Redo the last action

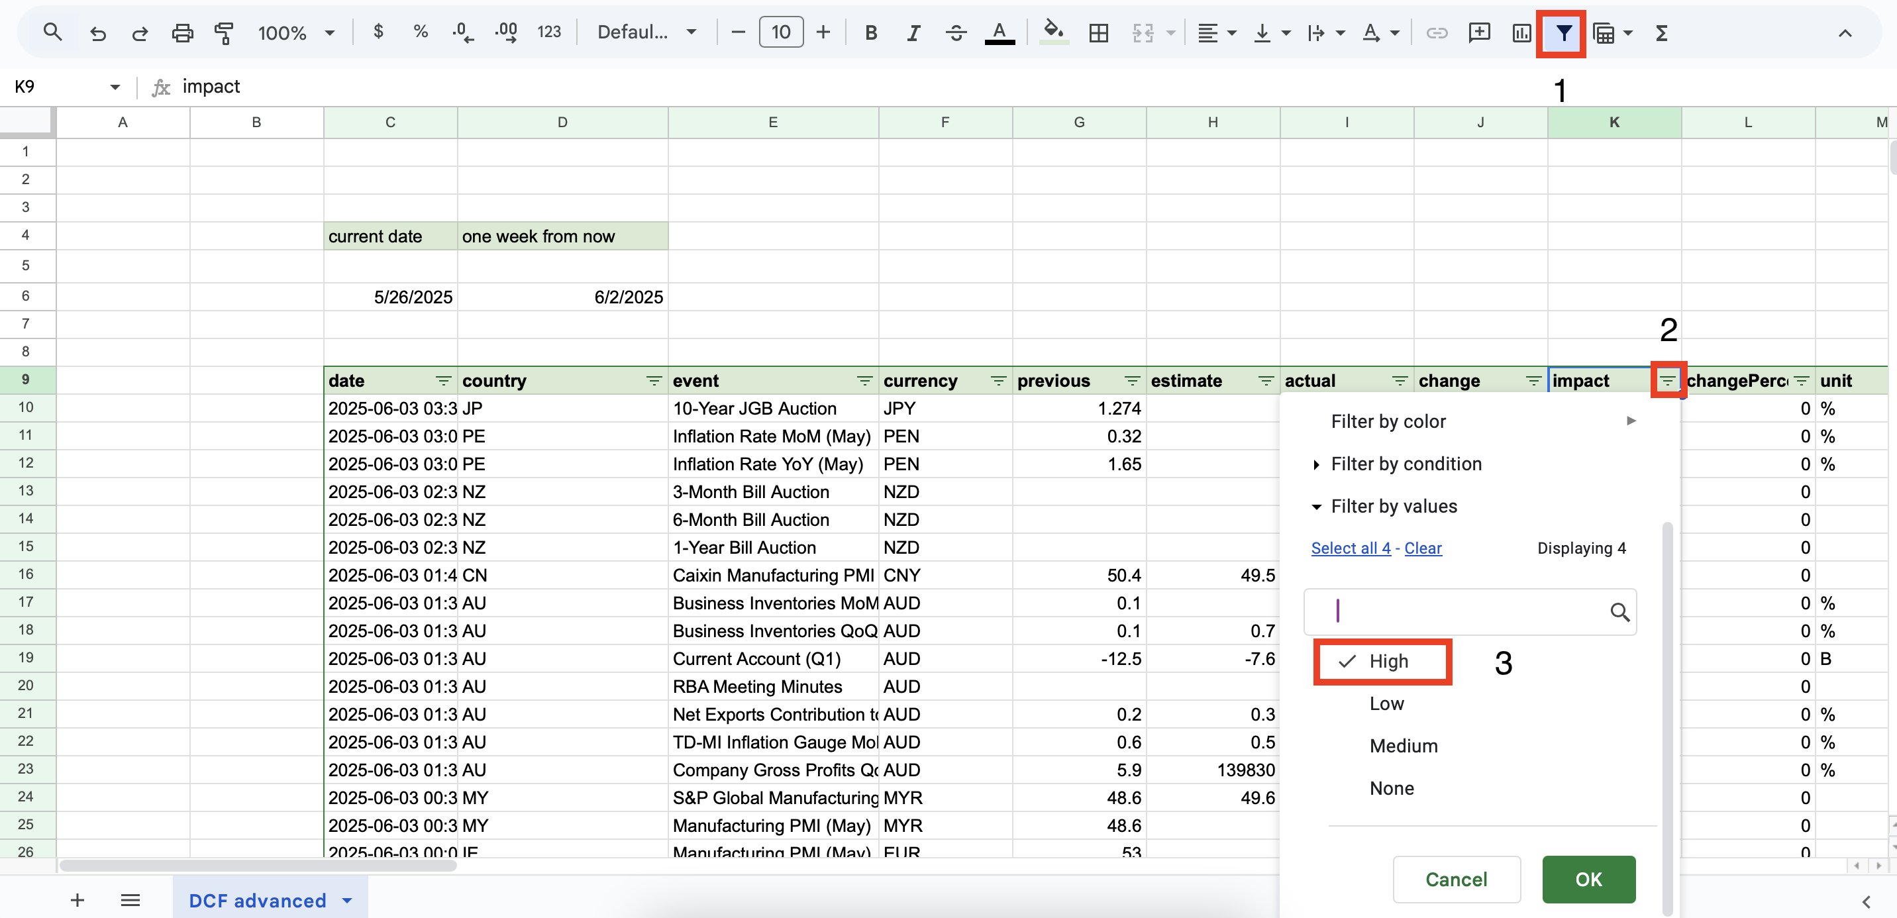[x=139, y=32]
